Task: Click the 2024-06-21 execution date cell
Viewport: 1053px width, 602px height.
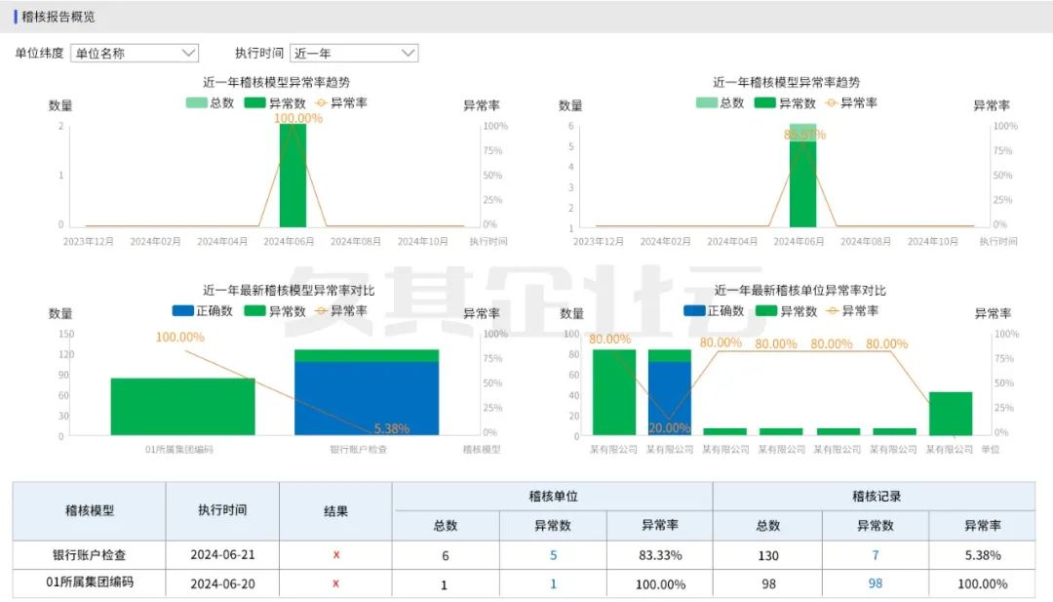Action: tap(222, 555)
